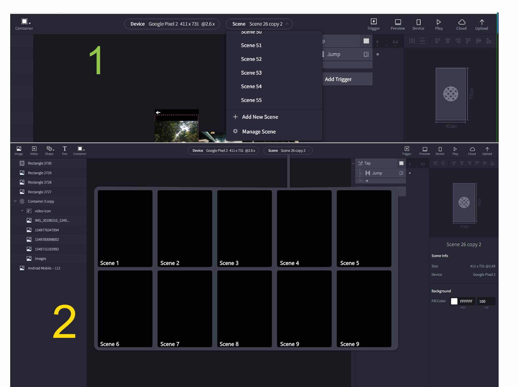The width and height of the screenshot is (519, 387).
Task: Select Image tool in bottom screenshot toolbar
Action: [19, 150]
